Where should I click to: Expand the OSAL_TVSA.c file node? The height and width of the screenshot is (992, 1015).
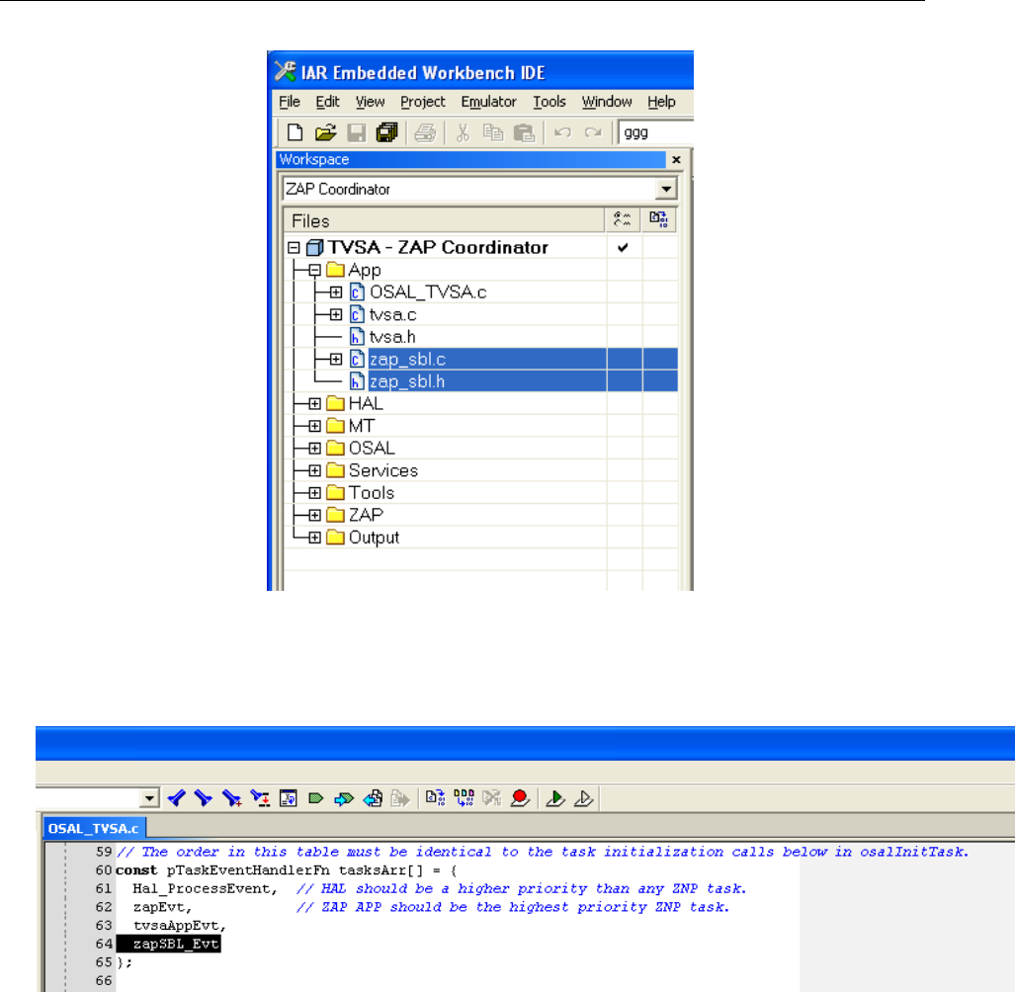pos(335,291)
